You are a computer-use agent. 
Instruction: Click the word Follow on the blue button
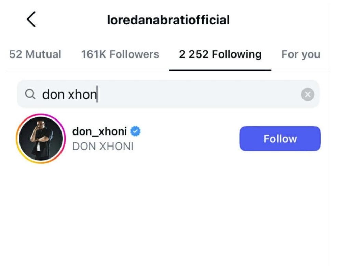coord(280,139)
